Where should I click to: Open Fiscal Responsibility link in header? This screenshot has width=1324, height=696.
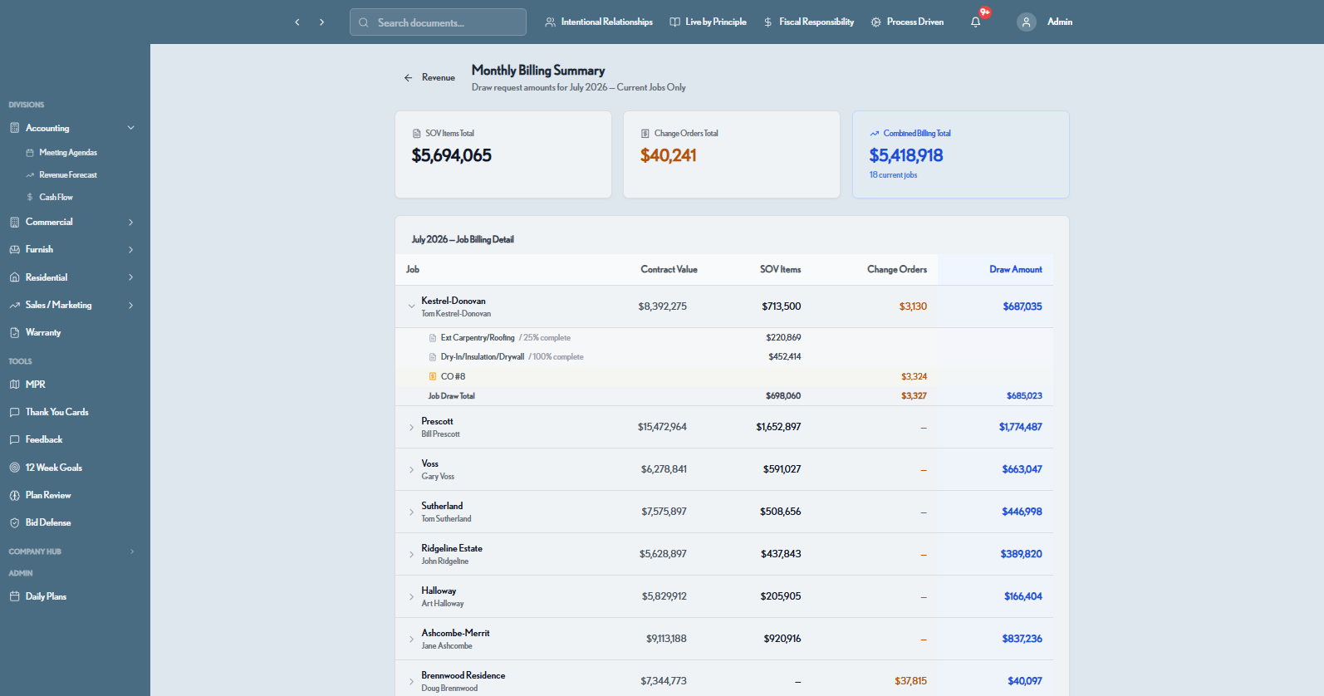808,22
